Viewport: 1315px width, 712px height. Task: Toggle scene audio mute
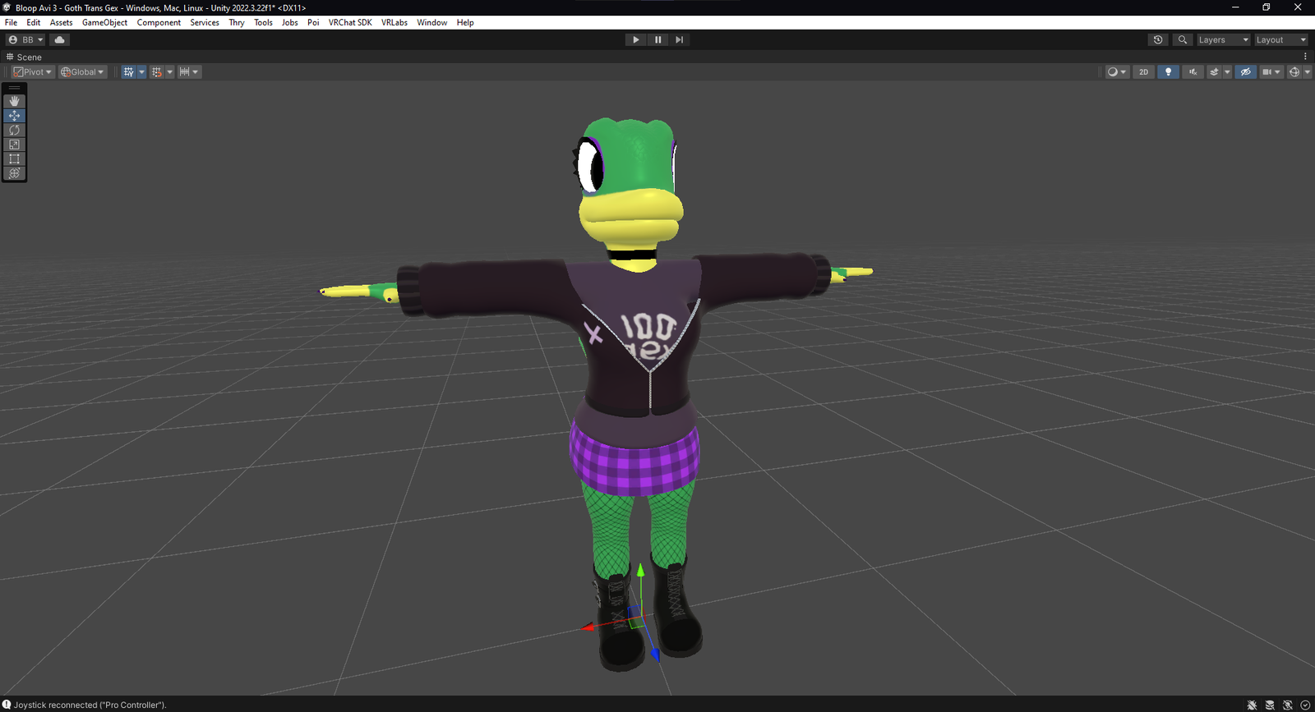point(1193,72)
